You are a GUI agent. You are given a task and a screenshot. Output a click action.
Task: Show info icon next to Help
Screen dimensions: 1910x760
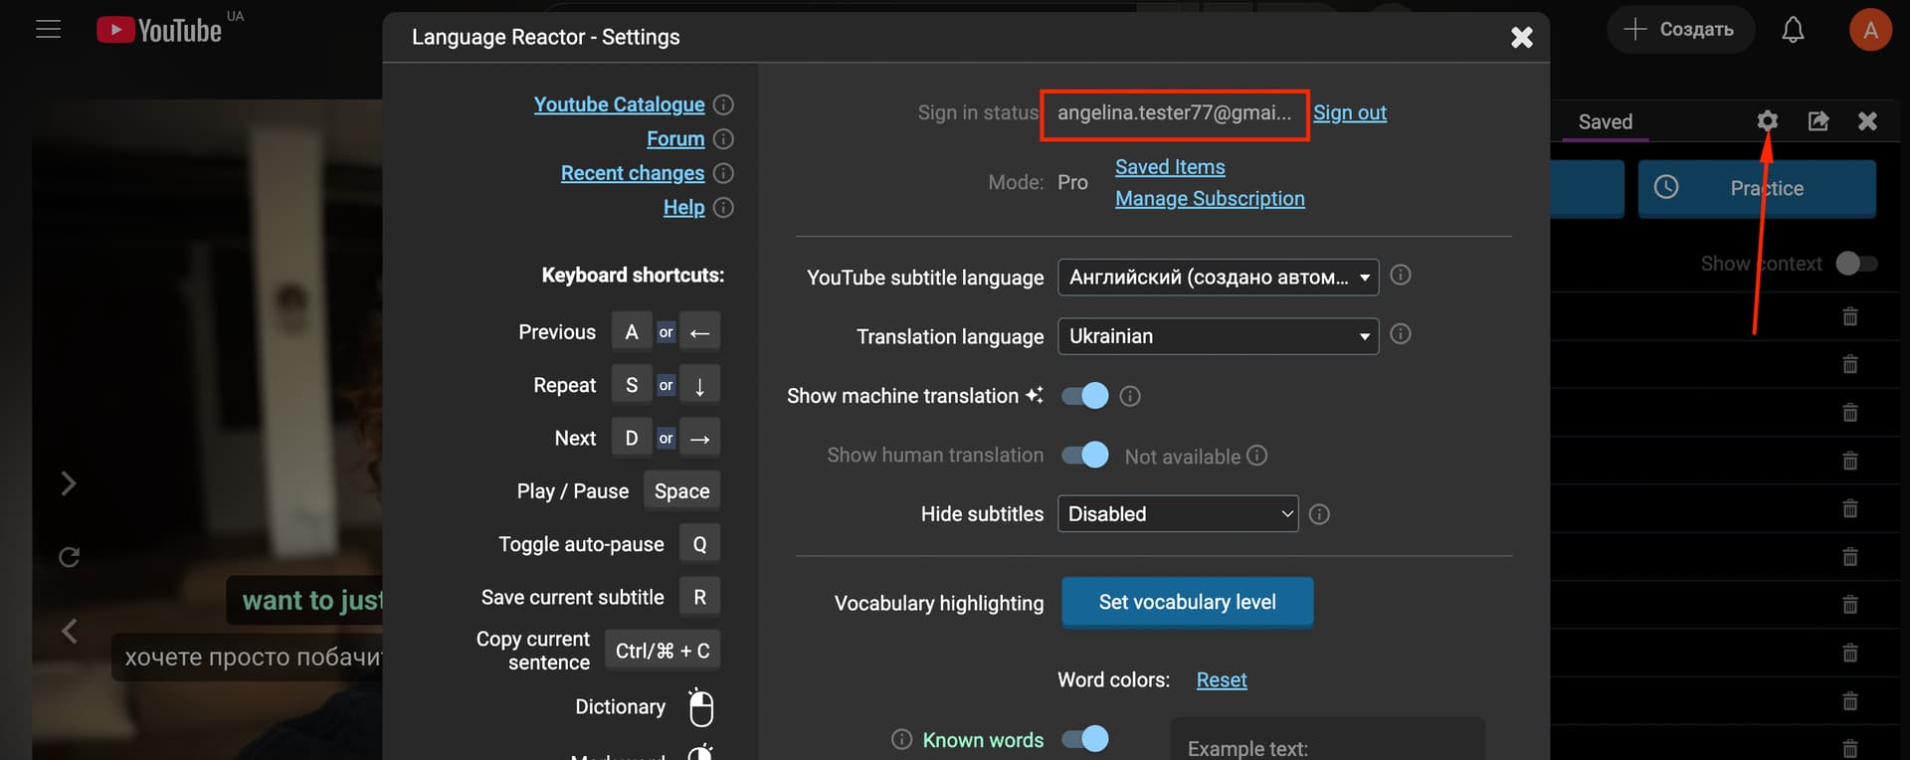724,208
